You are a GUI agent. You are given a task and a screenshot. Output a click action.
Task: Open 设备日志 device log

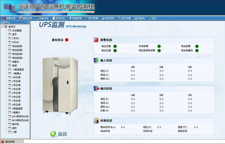[x=42, y=18]
